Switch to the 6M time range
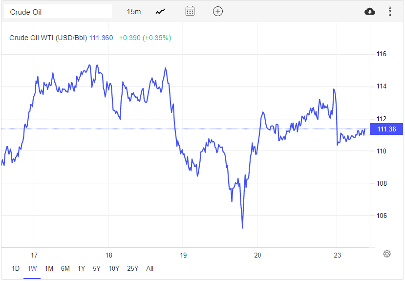This screenshot has width=405, height=281. [65, 268]
